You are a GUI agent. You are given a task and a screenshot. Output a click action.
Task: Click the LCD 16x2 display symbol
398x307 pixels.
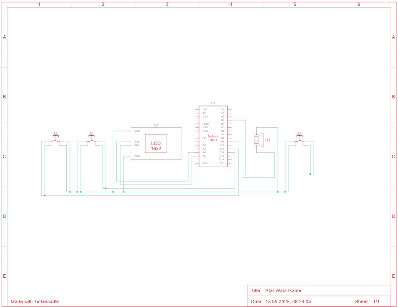pyautogui.click(x=156, y=146)
